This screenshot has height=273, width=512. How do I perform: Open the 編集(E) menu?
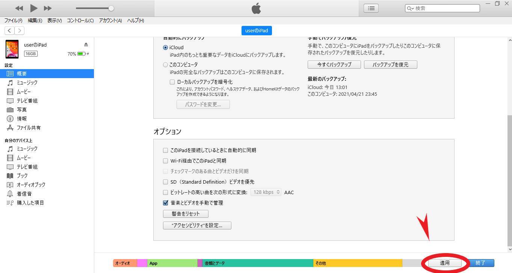point(35,21)
